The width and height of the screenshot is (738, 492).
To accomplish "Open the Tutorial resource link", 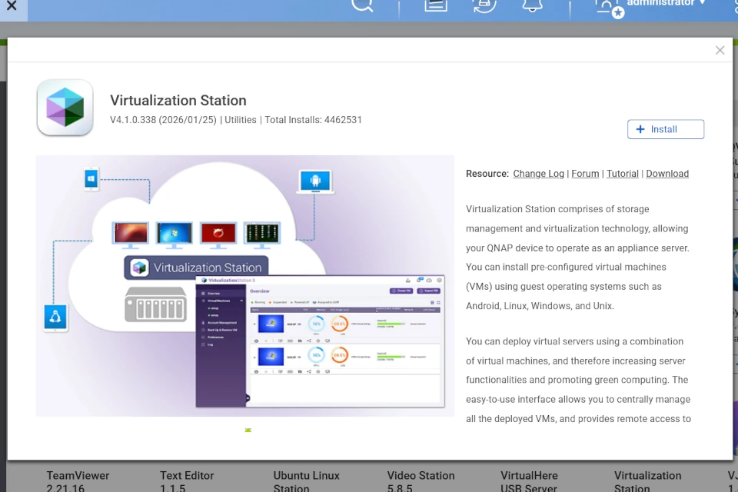I will [x=622, y=174].
